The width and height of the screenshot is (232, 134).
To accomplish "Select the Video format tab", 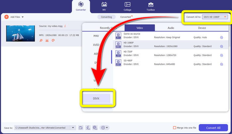I will tap(140, 28).
